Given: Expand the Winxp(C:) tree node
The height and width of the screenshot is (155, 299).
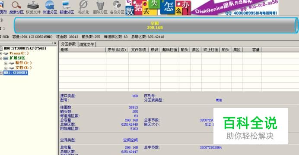Looking at the screenshot, I should pyautogui.click(x=0, y=53).
